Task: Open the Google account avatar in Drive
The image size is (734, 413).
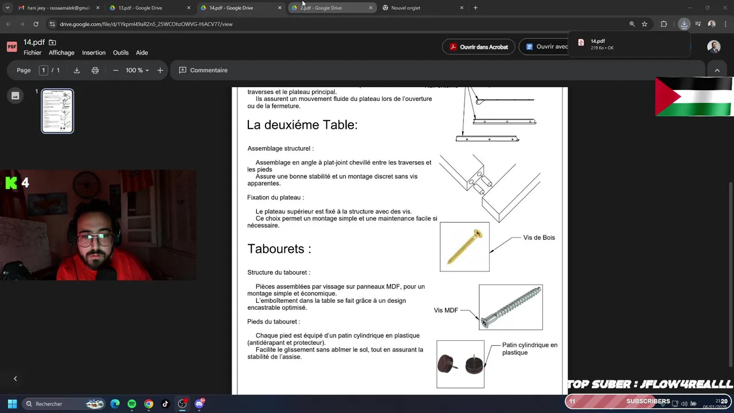Action: pos(714,47)
